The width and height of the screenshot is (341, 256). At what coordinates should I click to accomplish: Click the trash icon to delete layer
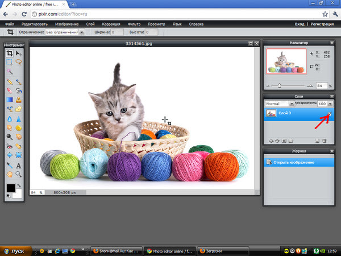coord(325,141)
